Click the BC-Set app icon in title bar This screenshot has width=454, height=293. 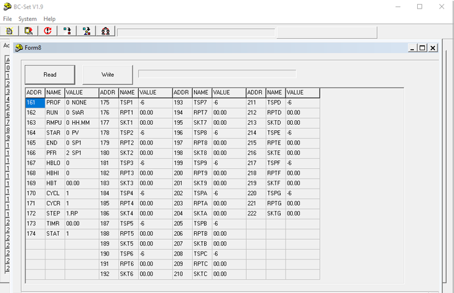[7, 7]
